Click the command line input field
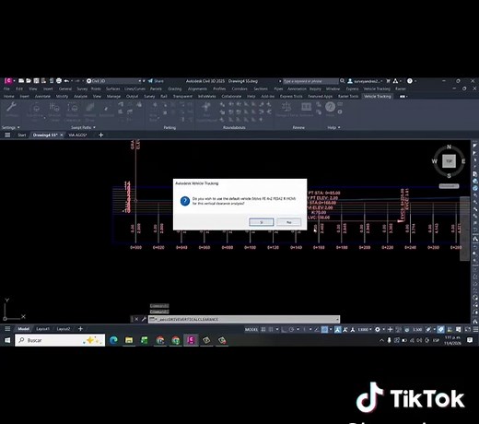 coord(244,319)
